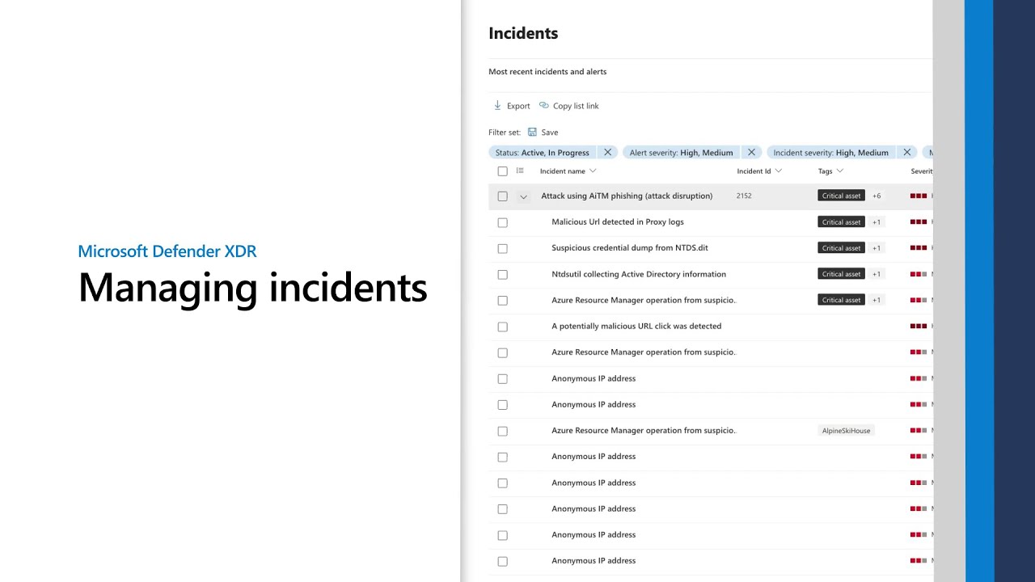1035x582 pixels.
Task: Click the incident Id 2152 cell
Action: click(x=744, y=196)
